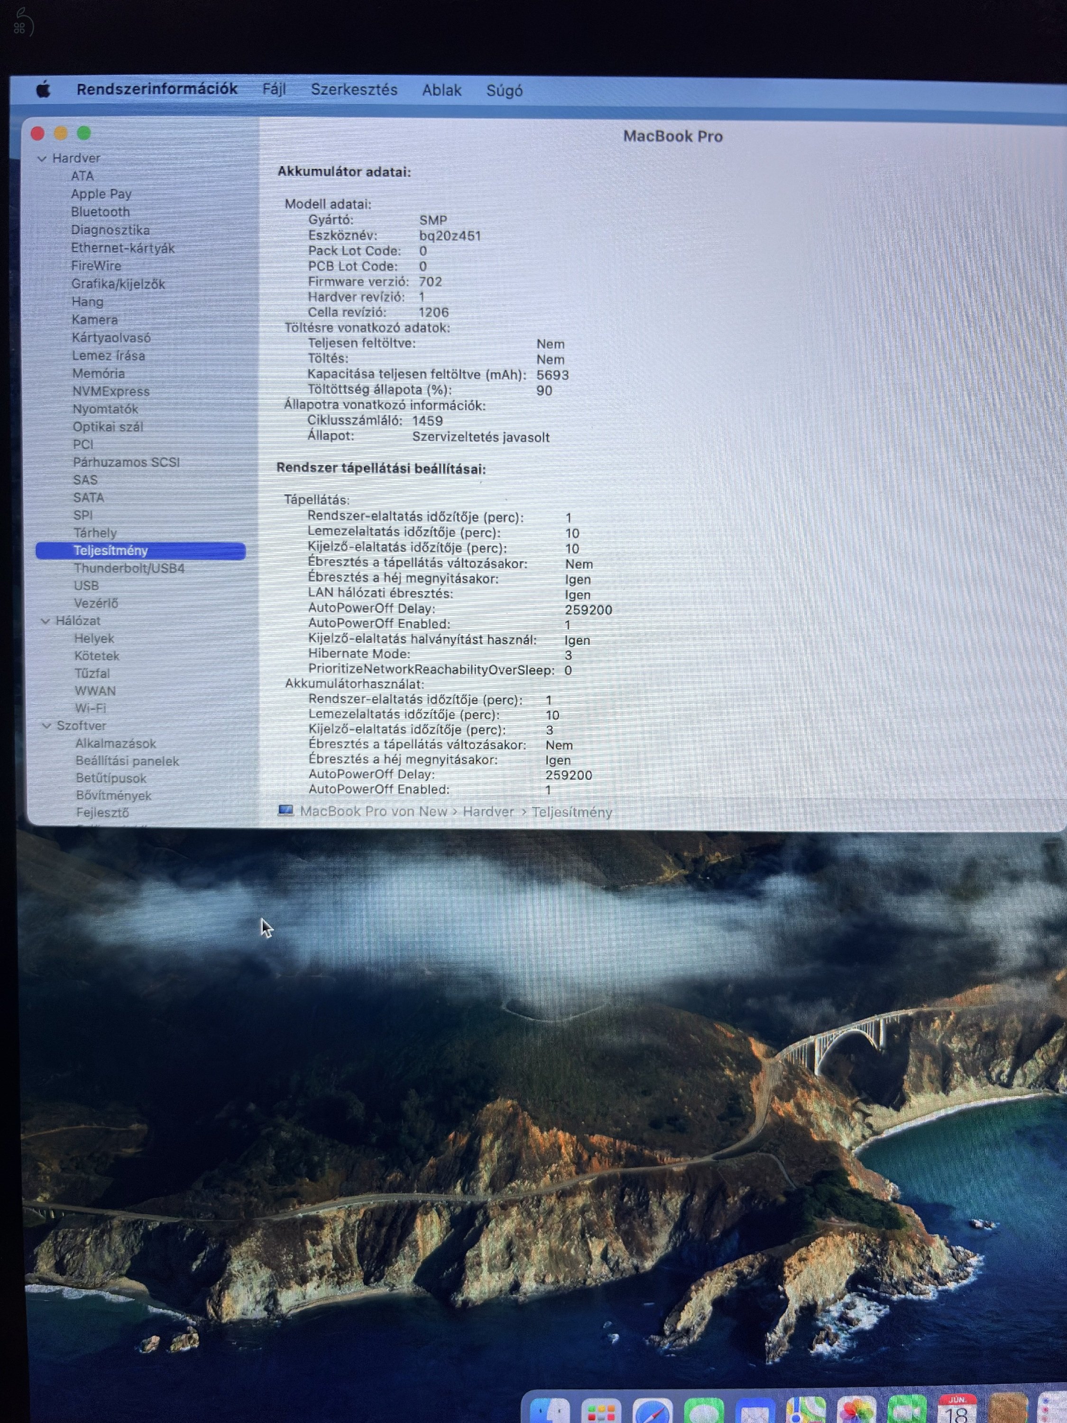Select Apple Pay in the sidebar
The width and height of the screenshot is (1067, 1423).
click(101, 194)
